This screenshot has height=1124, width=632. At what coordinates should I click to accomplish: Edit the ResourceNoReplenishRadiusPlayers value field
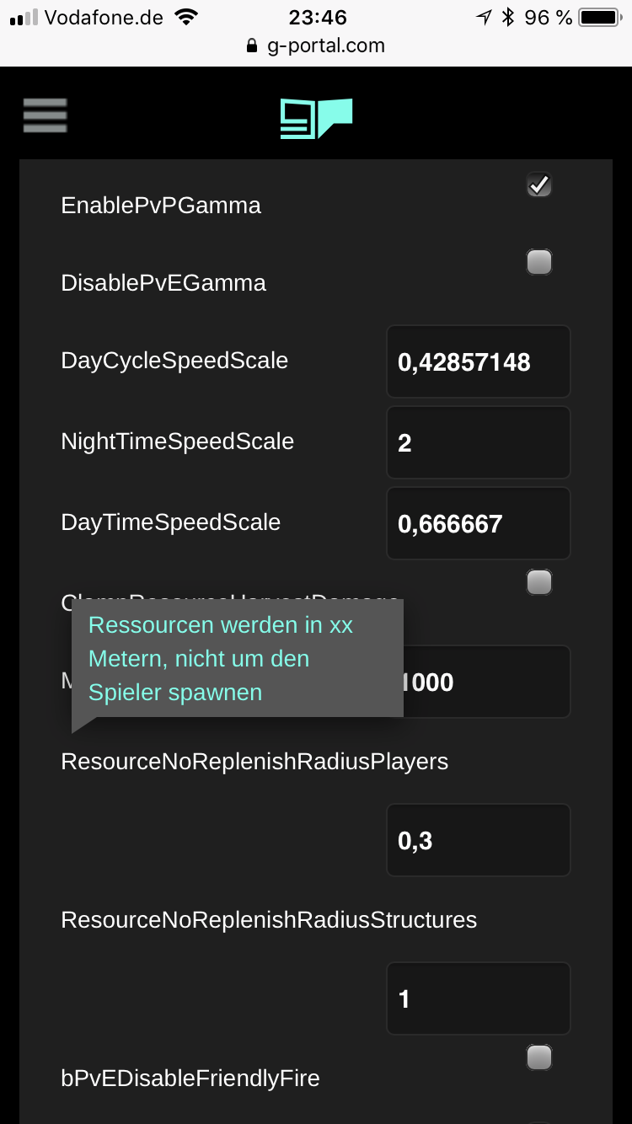point(479,840)
